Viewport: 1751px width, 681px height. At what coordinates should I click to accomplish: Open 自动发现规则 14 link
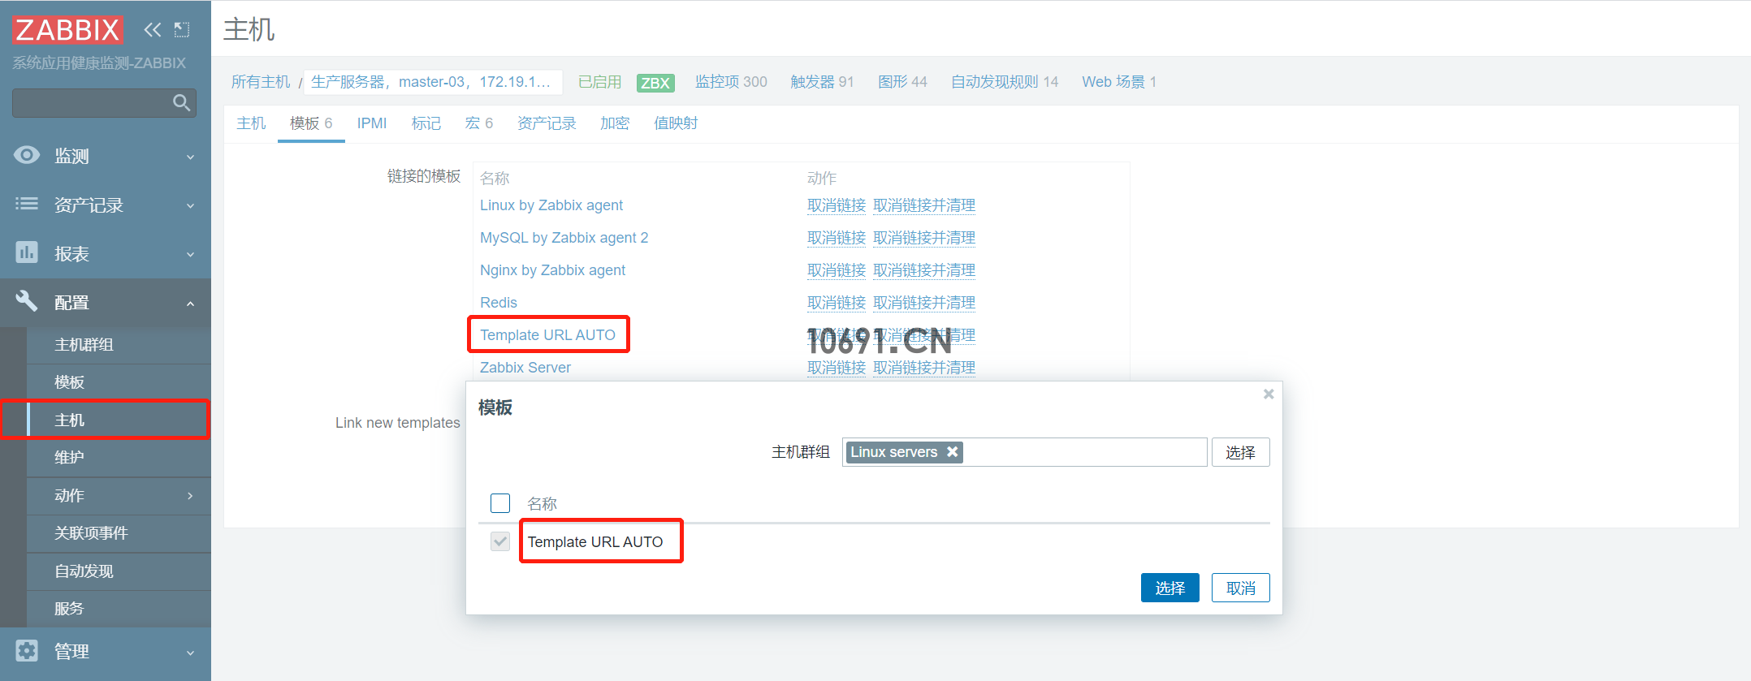(1005, 82)
